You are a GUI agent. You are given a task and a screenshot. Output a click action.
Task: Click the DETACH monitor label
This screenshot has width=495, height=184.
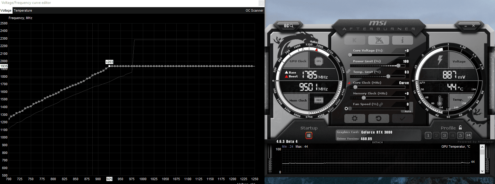378,142
